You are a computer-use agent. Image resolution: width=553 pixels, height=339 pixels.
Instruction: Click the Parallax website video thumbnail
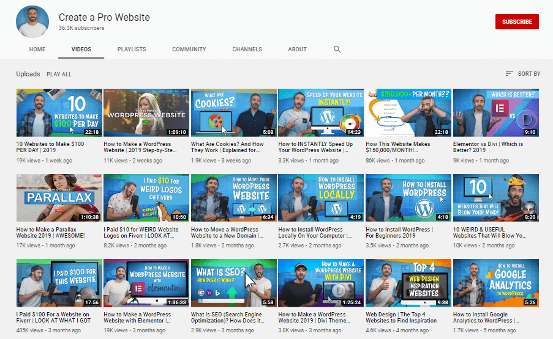click(59, 198)
